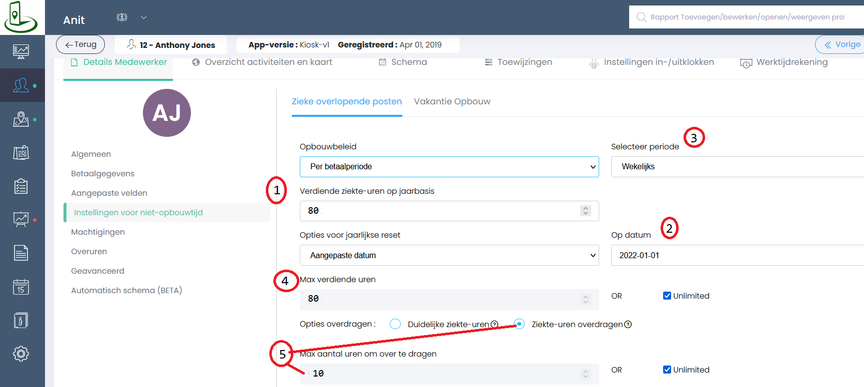Expand the Opties voor jaarlijkse reset dropdown
This screenshot has width=864, height=387.
pyautogui.click(x=449, y=255)
